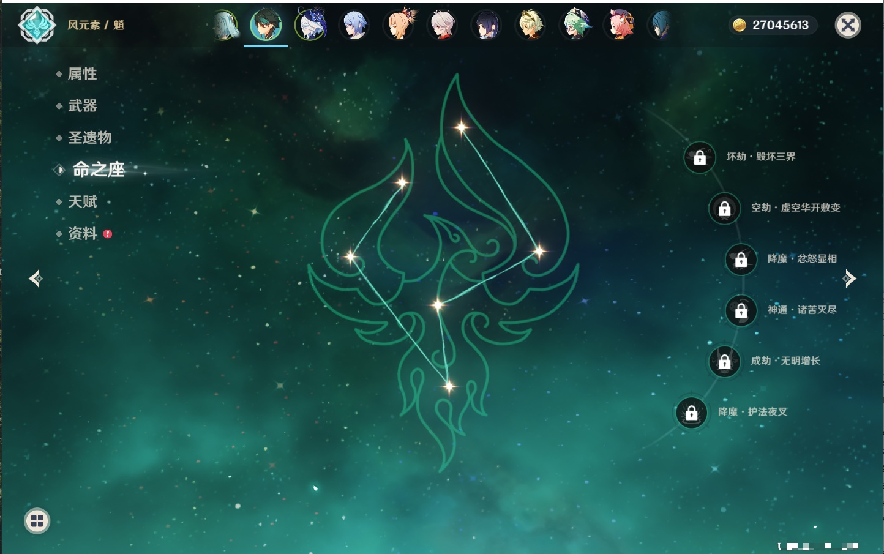Close the character screen with X button
884x554 pixels.
coord(848,25)
